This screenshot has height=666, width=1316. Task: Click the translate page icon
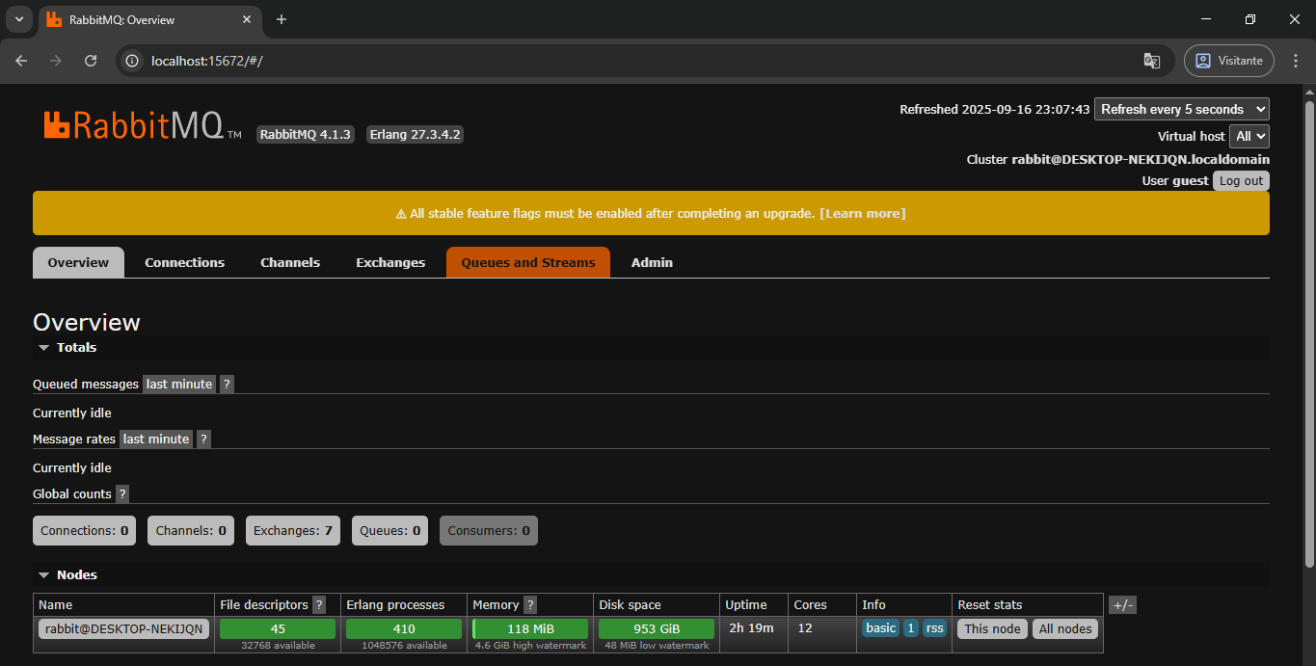1151,60
